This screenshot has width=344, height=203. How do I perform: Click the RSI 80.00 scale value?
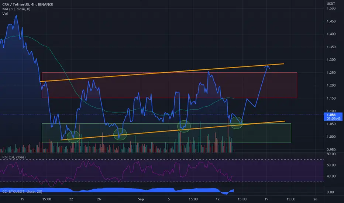click(331, 154)
